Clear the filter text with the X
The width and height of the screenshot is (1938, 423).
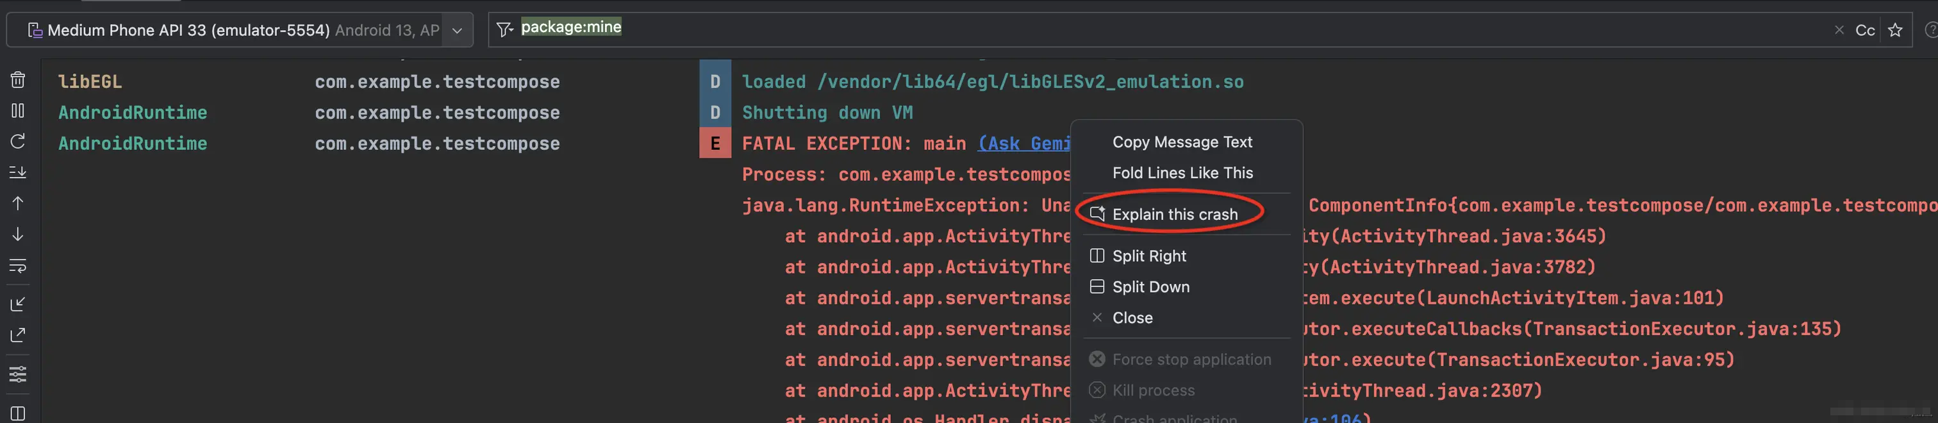pyautogui.click(x=1839, y=30)
